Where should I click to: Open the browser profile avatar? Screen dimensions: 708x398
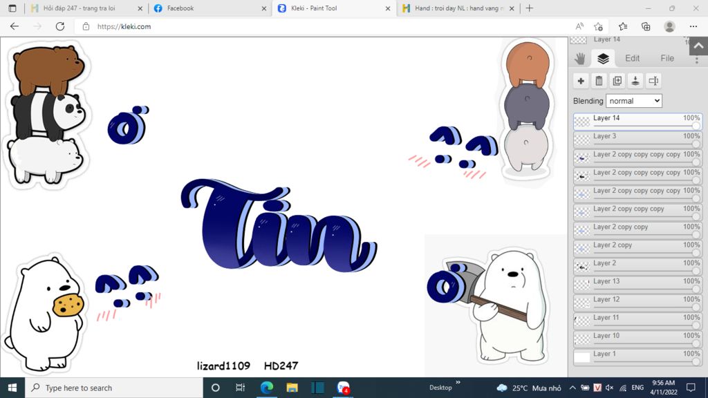pos(669,27)
